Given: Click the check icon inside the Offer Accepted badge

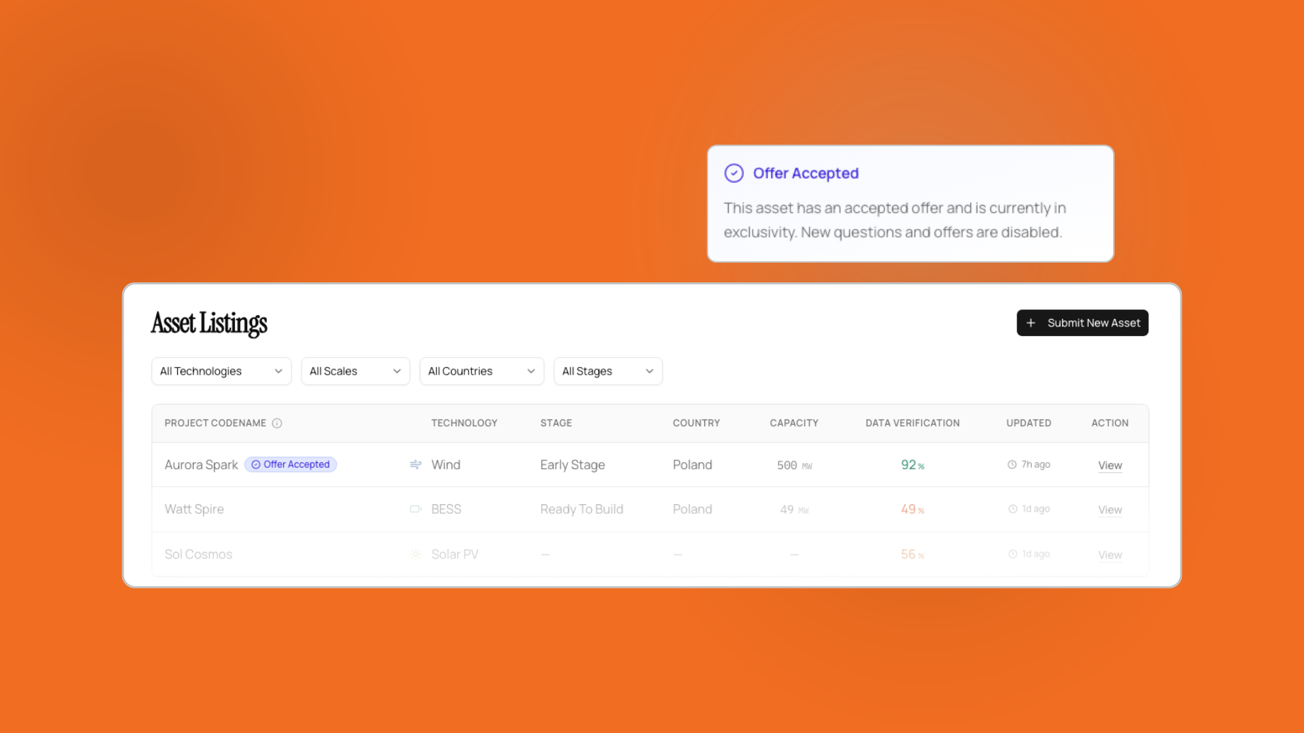Looking at the screenshot, I should (256, 464).
